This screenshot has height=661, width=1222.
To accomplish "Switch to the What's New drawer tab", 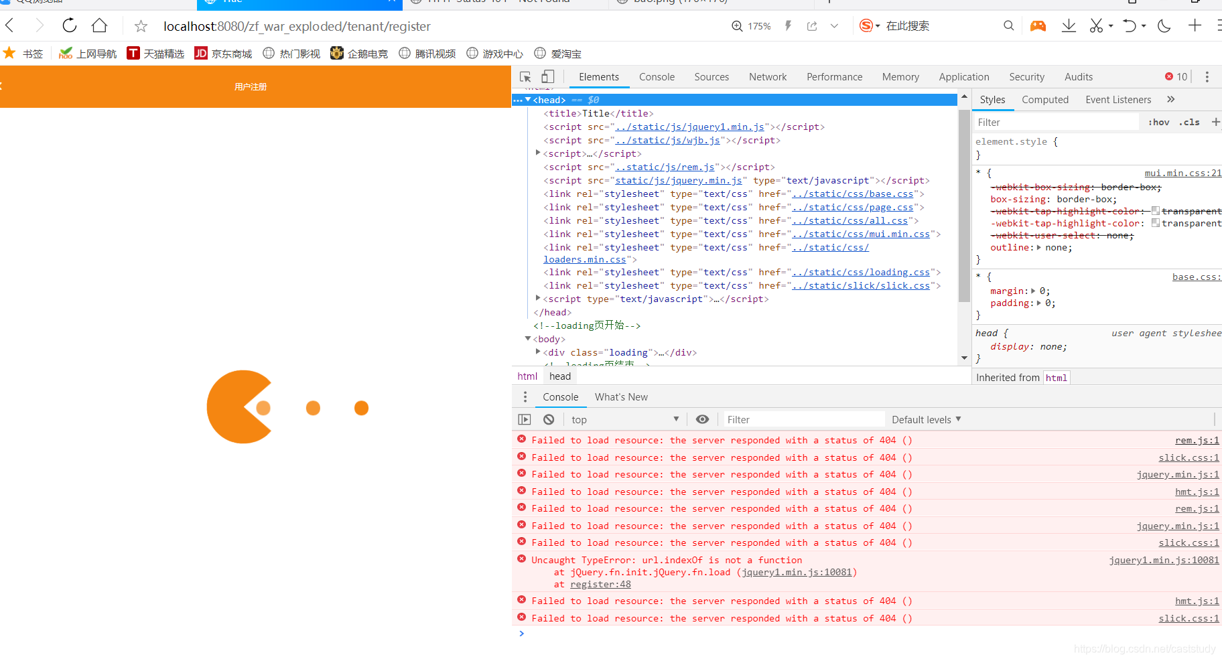I will tap(621, 397).
